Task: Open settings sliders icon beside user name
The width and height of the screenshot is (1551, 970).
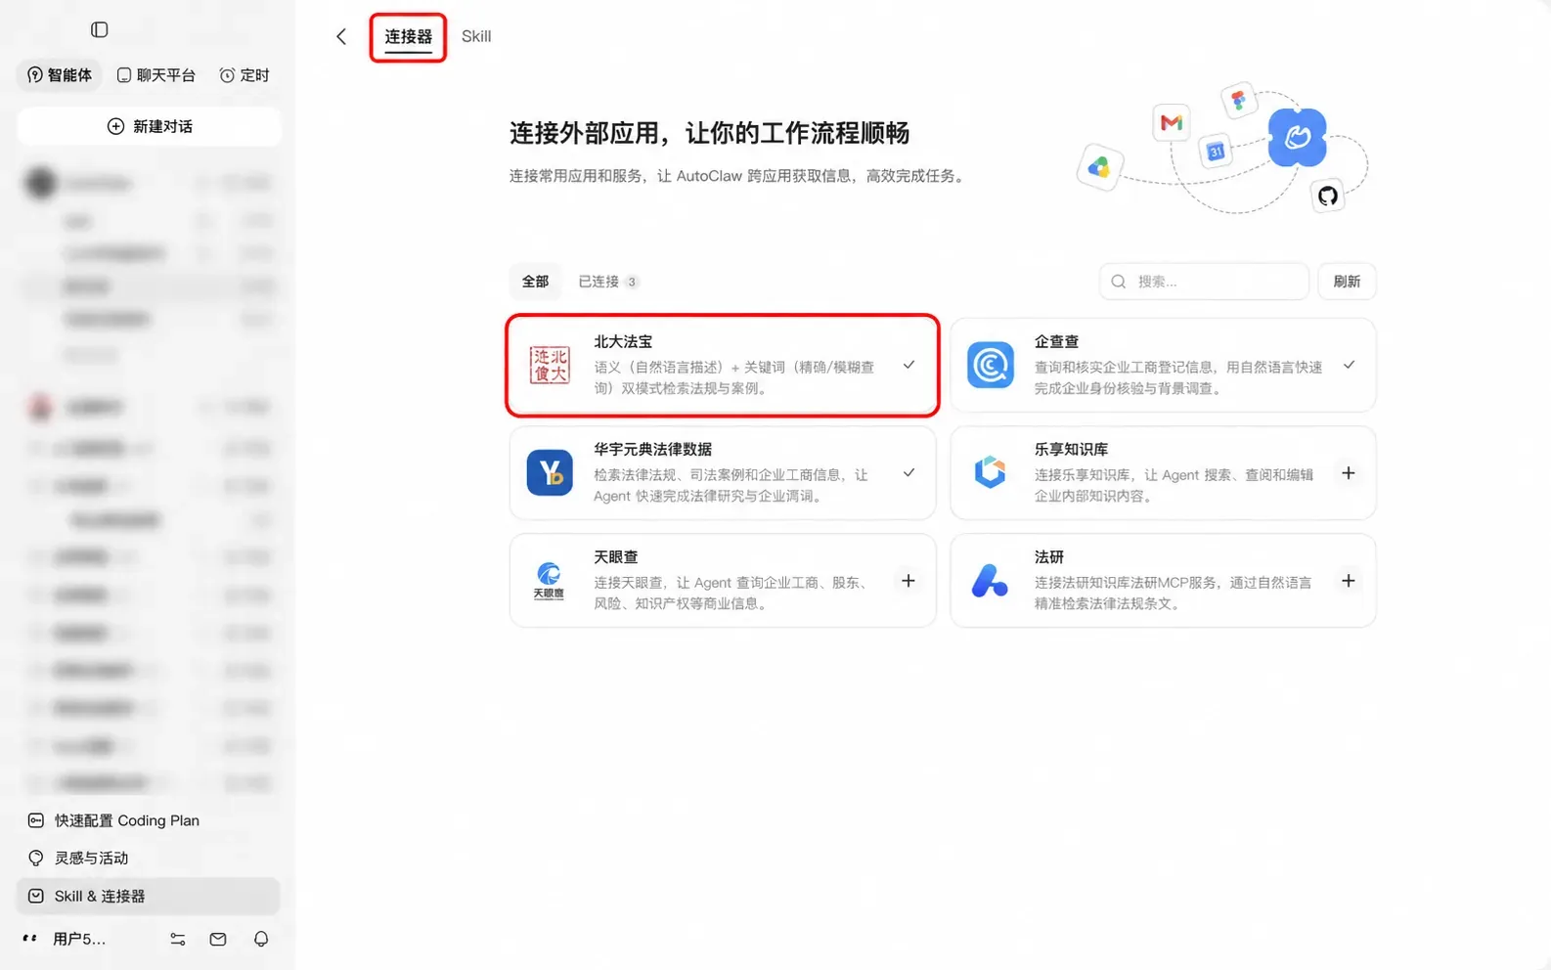Action: pyautogui.click(x=178, y=939)
